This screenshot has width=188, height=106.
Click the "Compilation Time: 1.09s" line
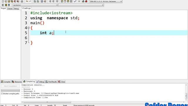[x=35, y=97]
